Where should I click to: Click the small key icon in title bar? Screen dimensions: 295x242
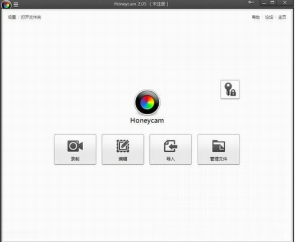click(x=251, y=2)
